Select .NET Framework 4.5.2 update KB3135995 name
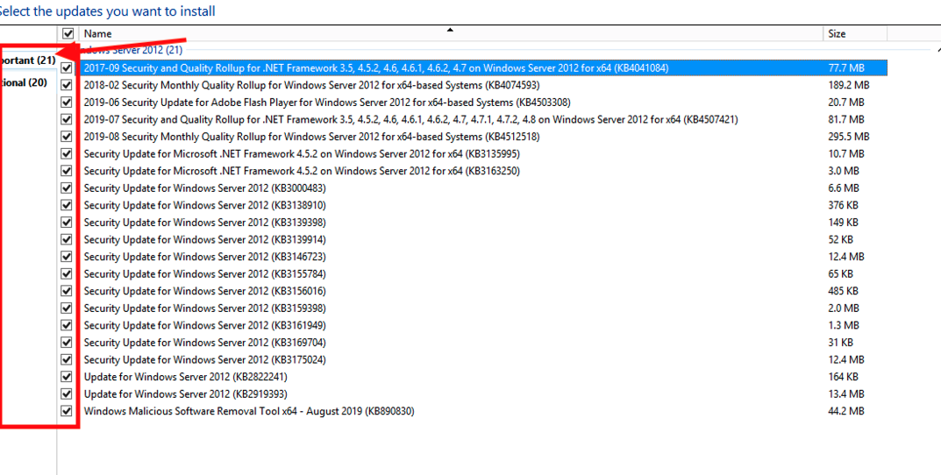This screenshot has width=941, height=475. [302, 153]
